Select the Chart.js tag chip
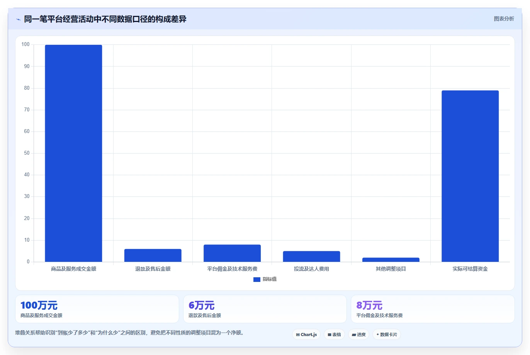 (306, 335)
